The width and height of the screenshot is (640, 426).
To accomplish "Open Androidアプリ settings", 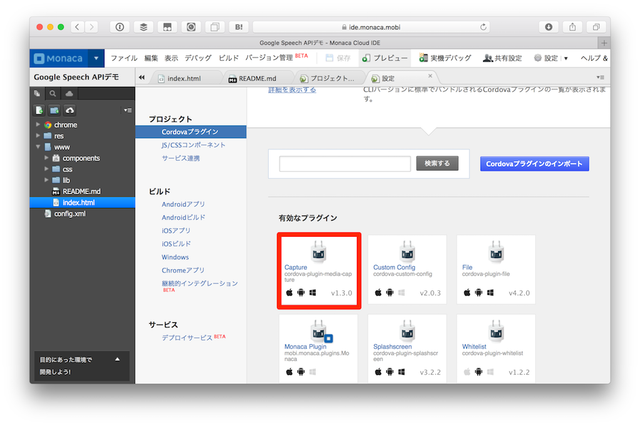I will coord(183,204).
